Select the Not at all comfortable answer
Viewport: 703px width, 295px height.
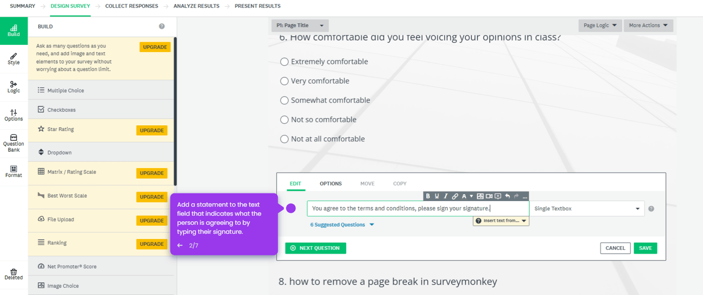pos(284,139)
